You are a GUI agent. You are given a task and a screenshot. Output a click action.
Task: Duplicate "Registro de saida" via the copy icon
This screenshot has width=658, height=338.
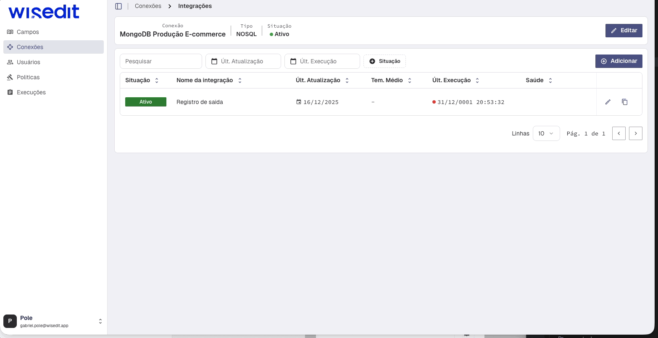625,102
